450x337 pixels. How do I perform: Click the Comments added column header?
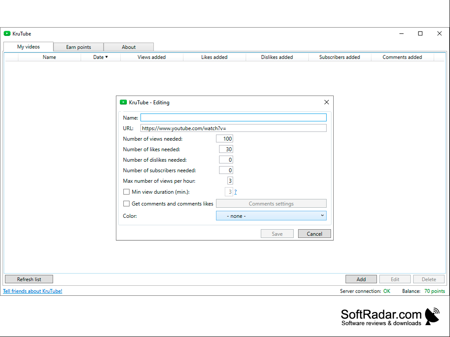[402, 57]
